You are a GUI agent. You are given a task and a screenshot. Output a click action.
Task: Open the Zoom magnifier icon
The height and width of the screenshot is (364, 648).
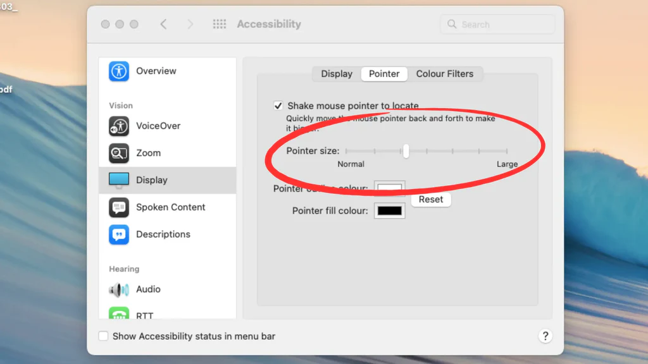118,153
